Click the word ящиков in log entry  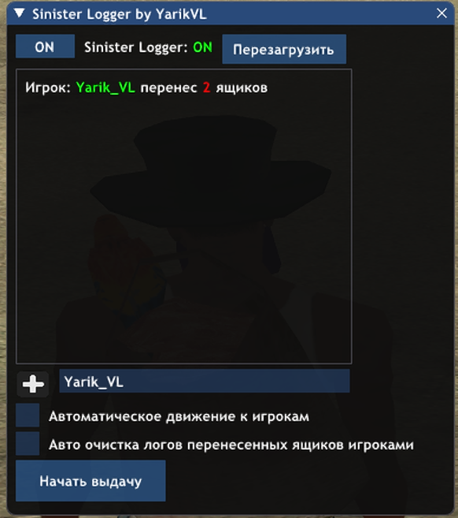click(242, 88)
